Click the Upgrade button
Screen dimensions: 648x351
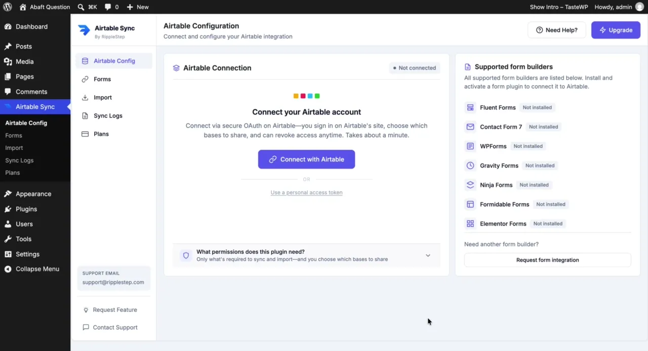pyautogui.click(x=616, y=30)
